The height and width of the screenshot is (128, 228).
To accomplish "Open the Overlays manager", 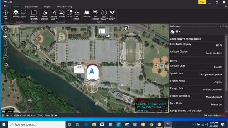I will click(x=16, y=14).
